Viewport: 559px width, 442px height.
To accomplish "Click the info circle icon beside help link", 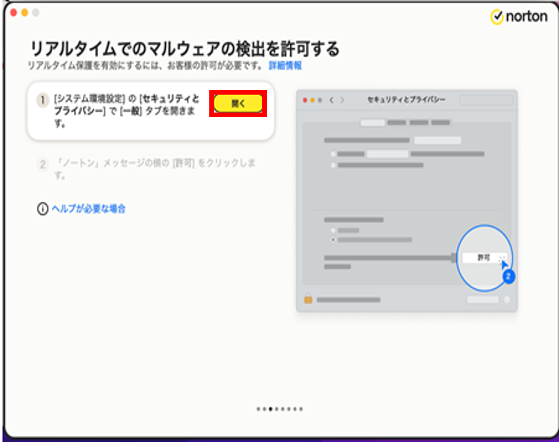I will click(43, 209).
